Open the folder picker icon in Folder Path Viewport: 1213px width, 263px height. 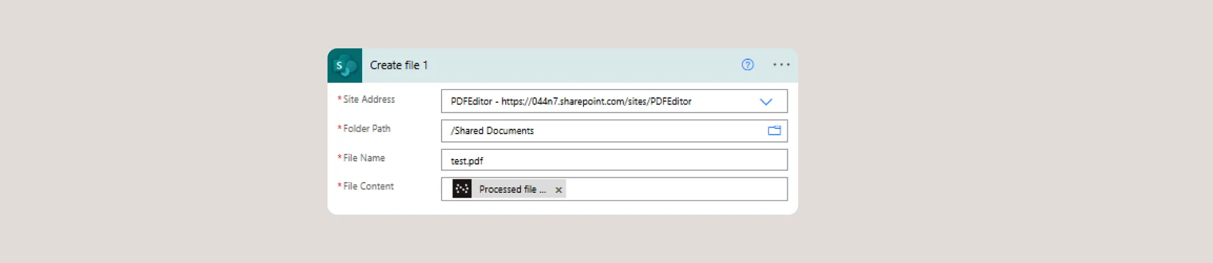774,131
